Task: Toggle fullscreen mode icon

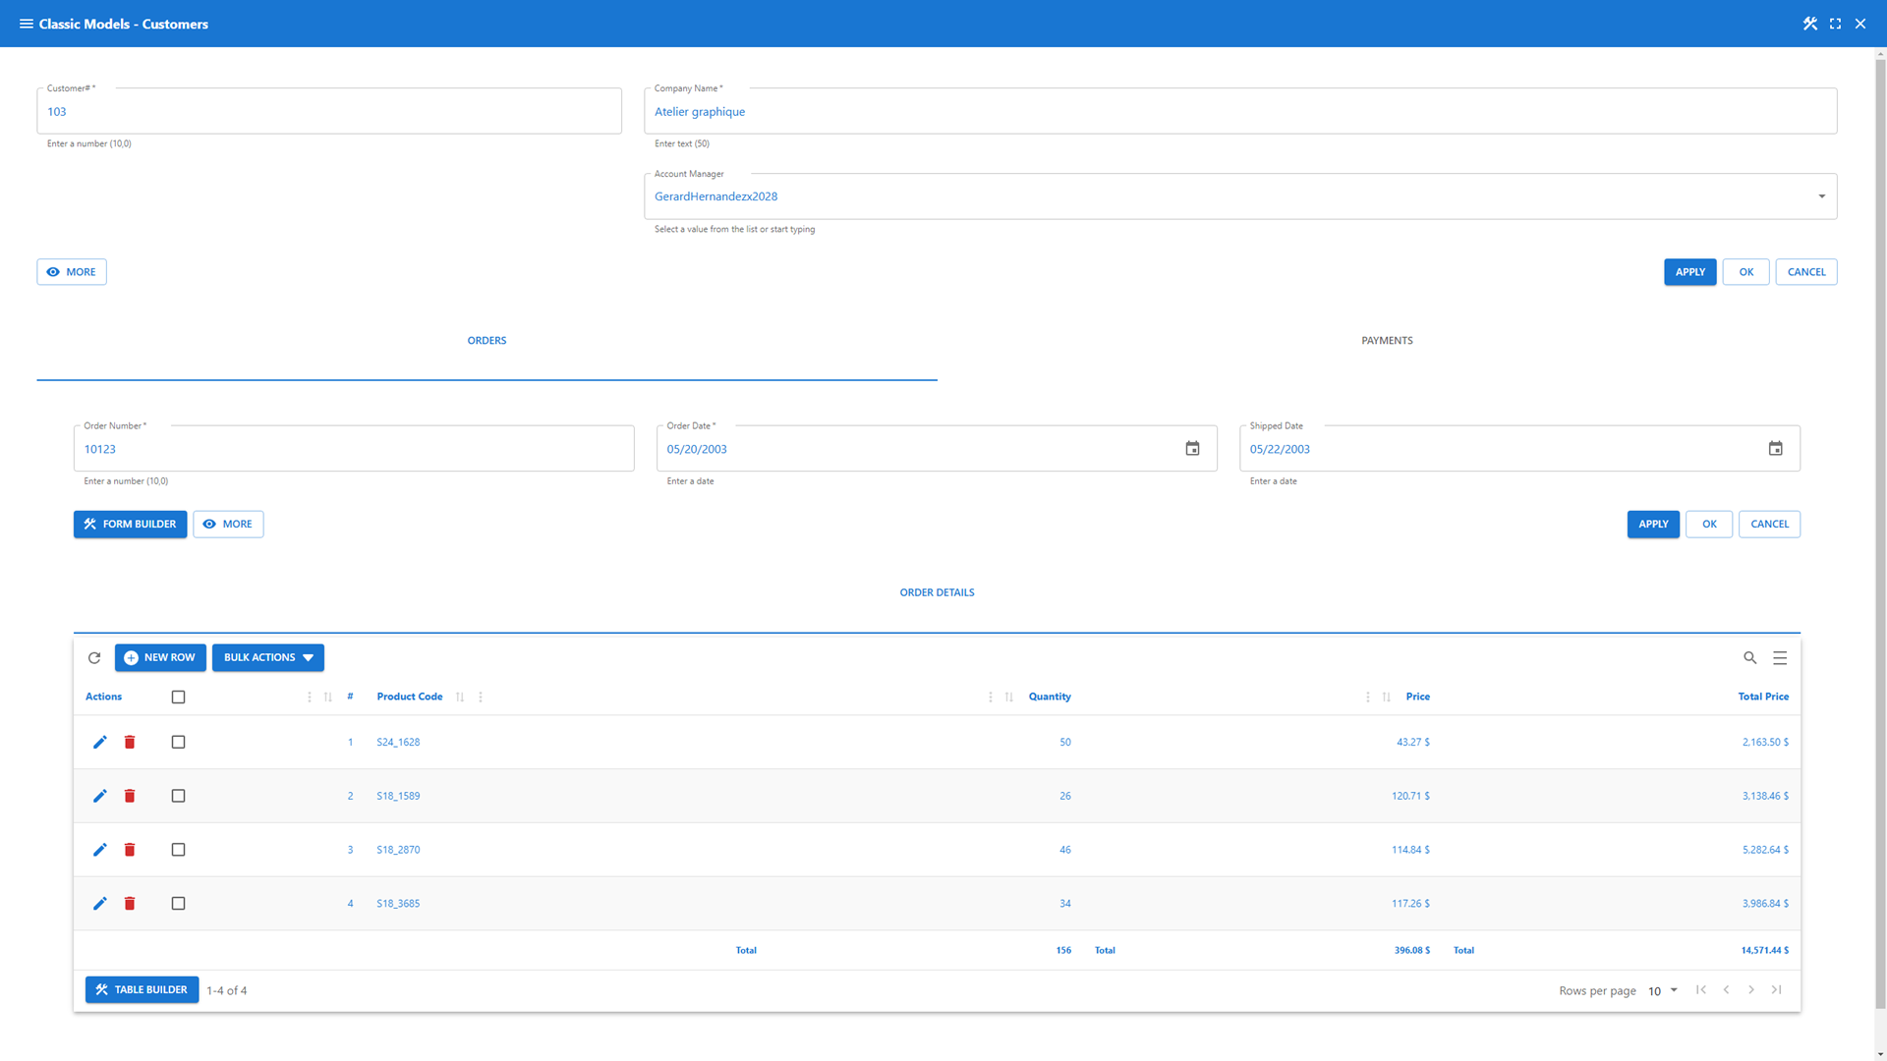Action: pyautogui.click(x=1835, y=24)
